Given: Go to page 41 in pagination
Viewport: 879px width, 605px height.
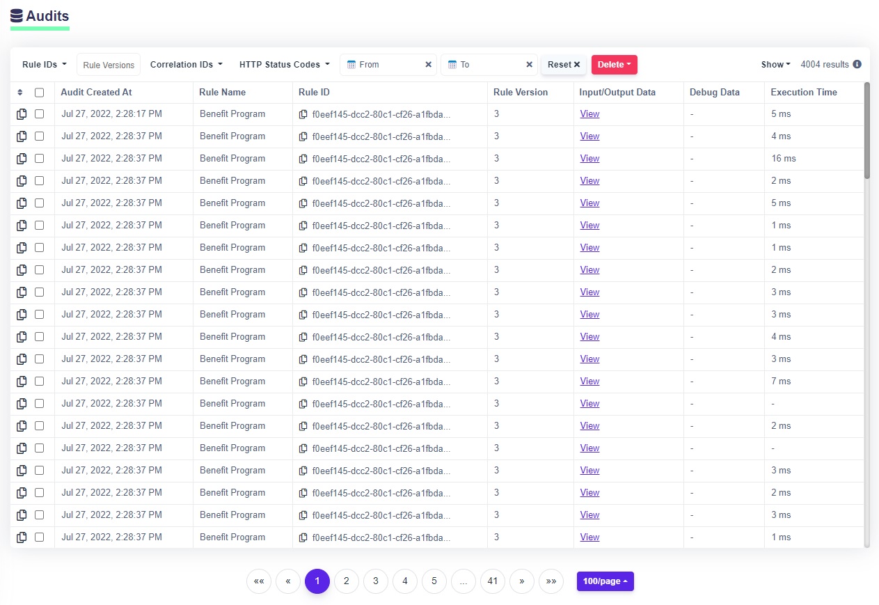Looking at the screenshot, I should coord(492,581).
